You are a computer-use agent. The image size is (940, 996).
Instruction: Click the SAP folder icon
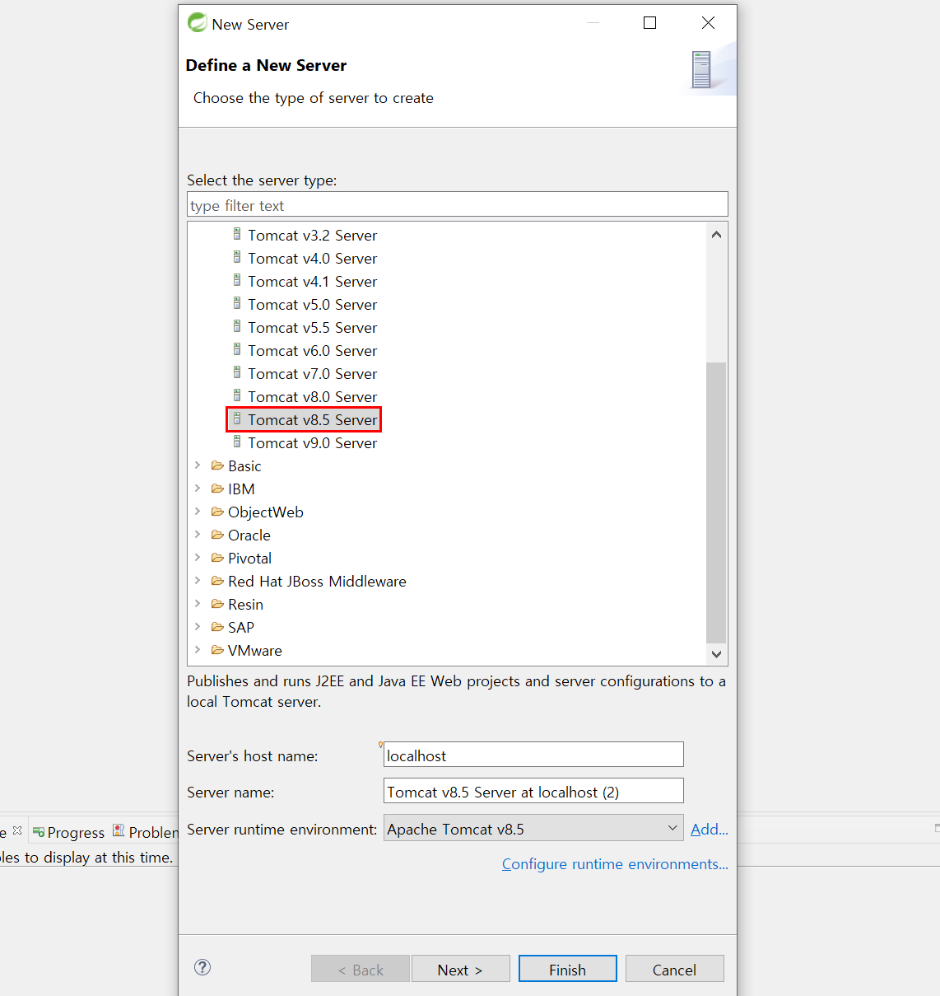(217, 627)
